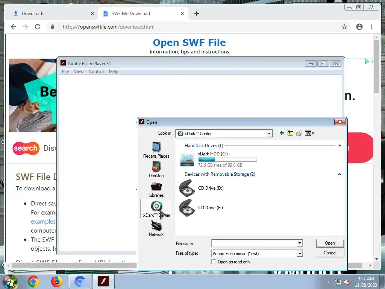
Task: Launch Firefox from the taskbar
Action: 57,281
